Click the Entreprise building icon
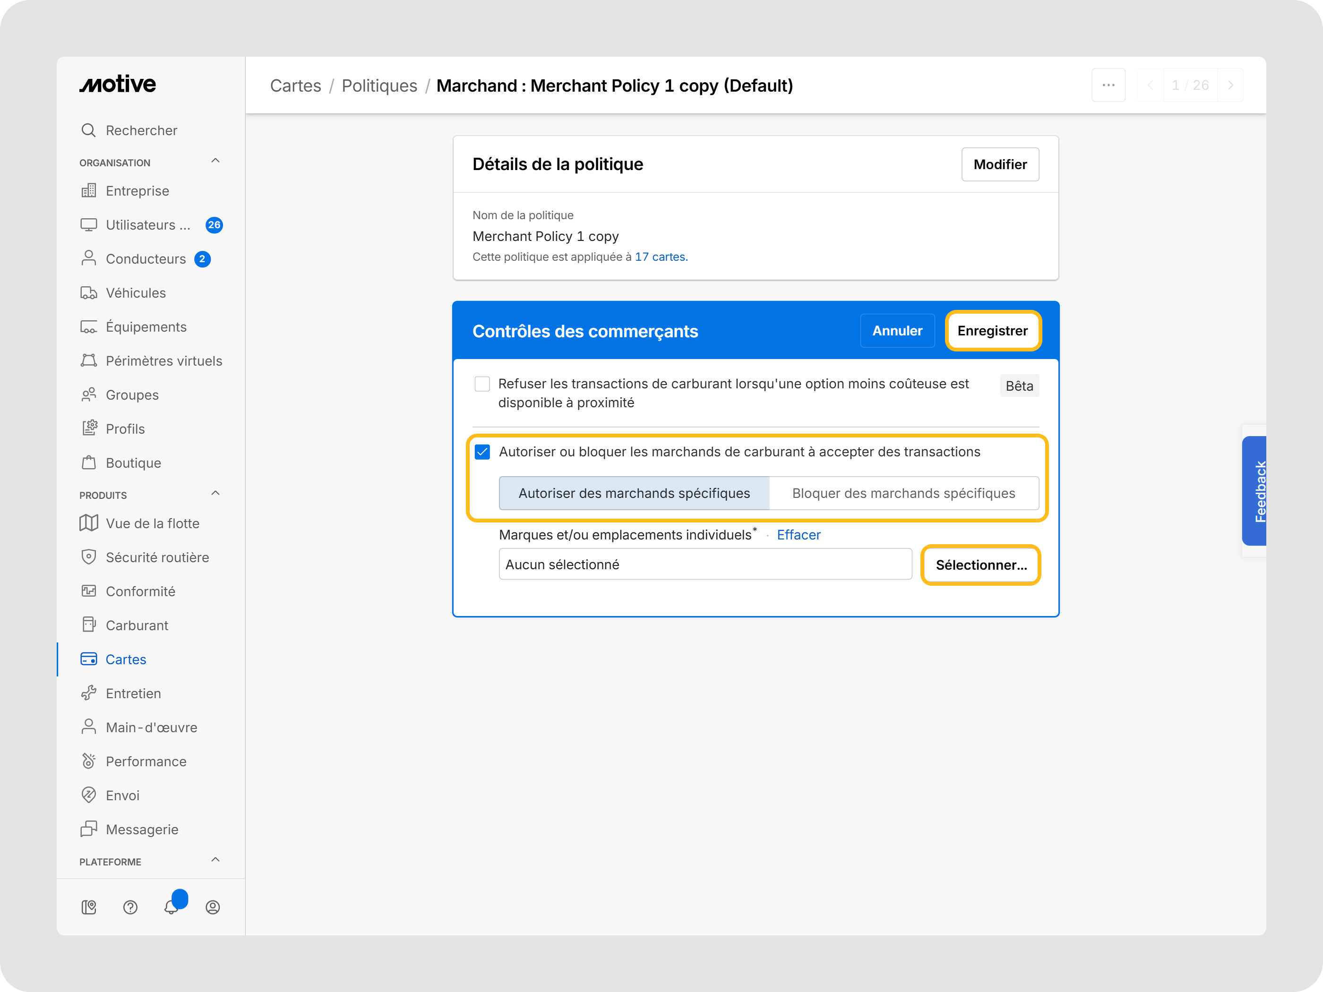The width and height of the screenshot is (1323, 992). pos(88,191)
